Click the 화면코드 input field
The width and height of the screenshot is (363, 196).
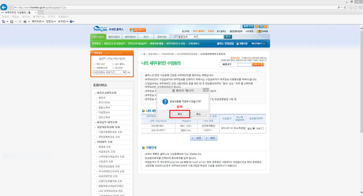[x=245, y=65]
